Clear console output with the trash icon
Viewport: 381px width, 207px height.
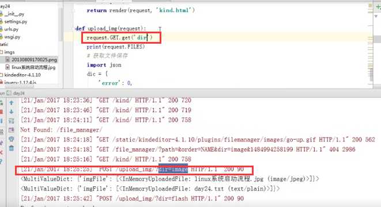12,148
